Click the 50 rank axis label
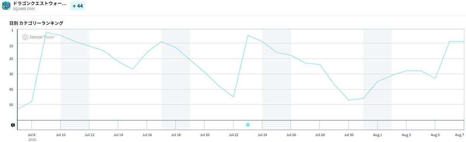 pos(13,105)
